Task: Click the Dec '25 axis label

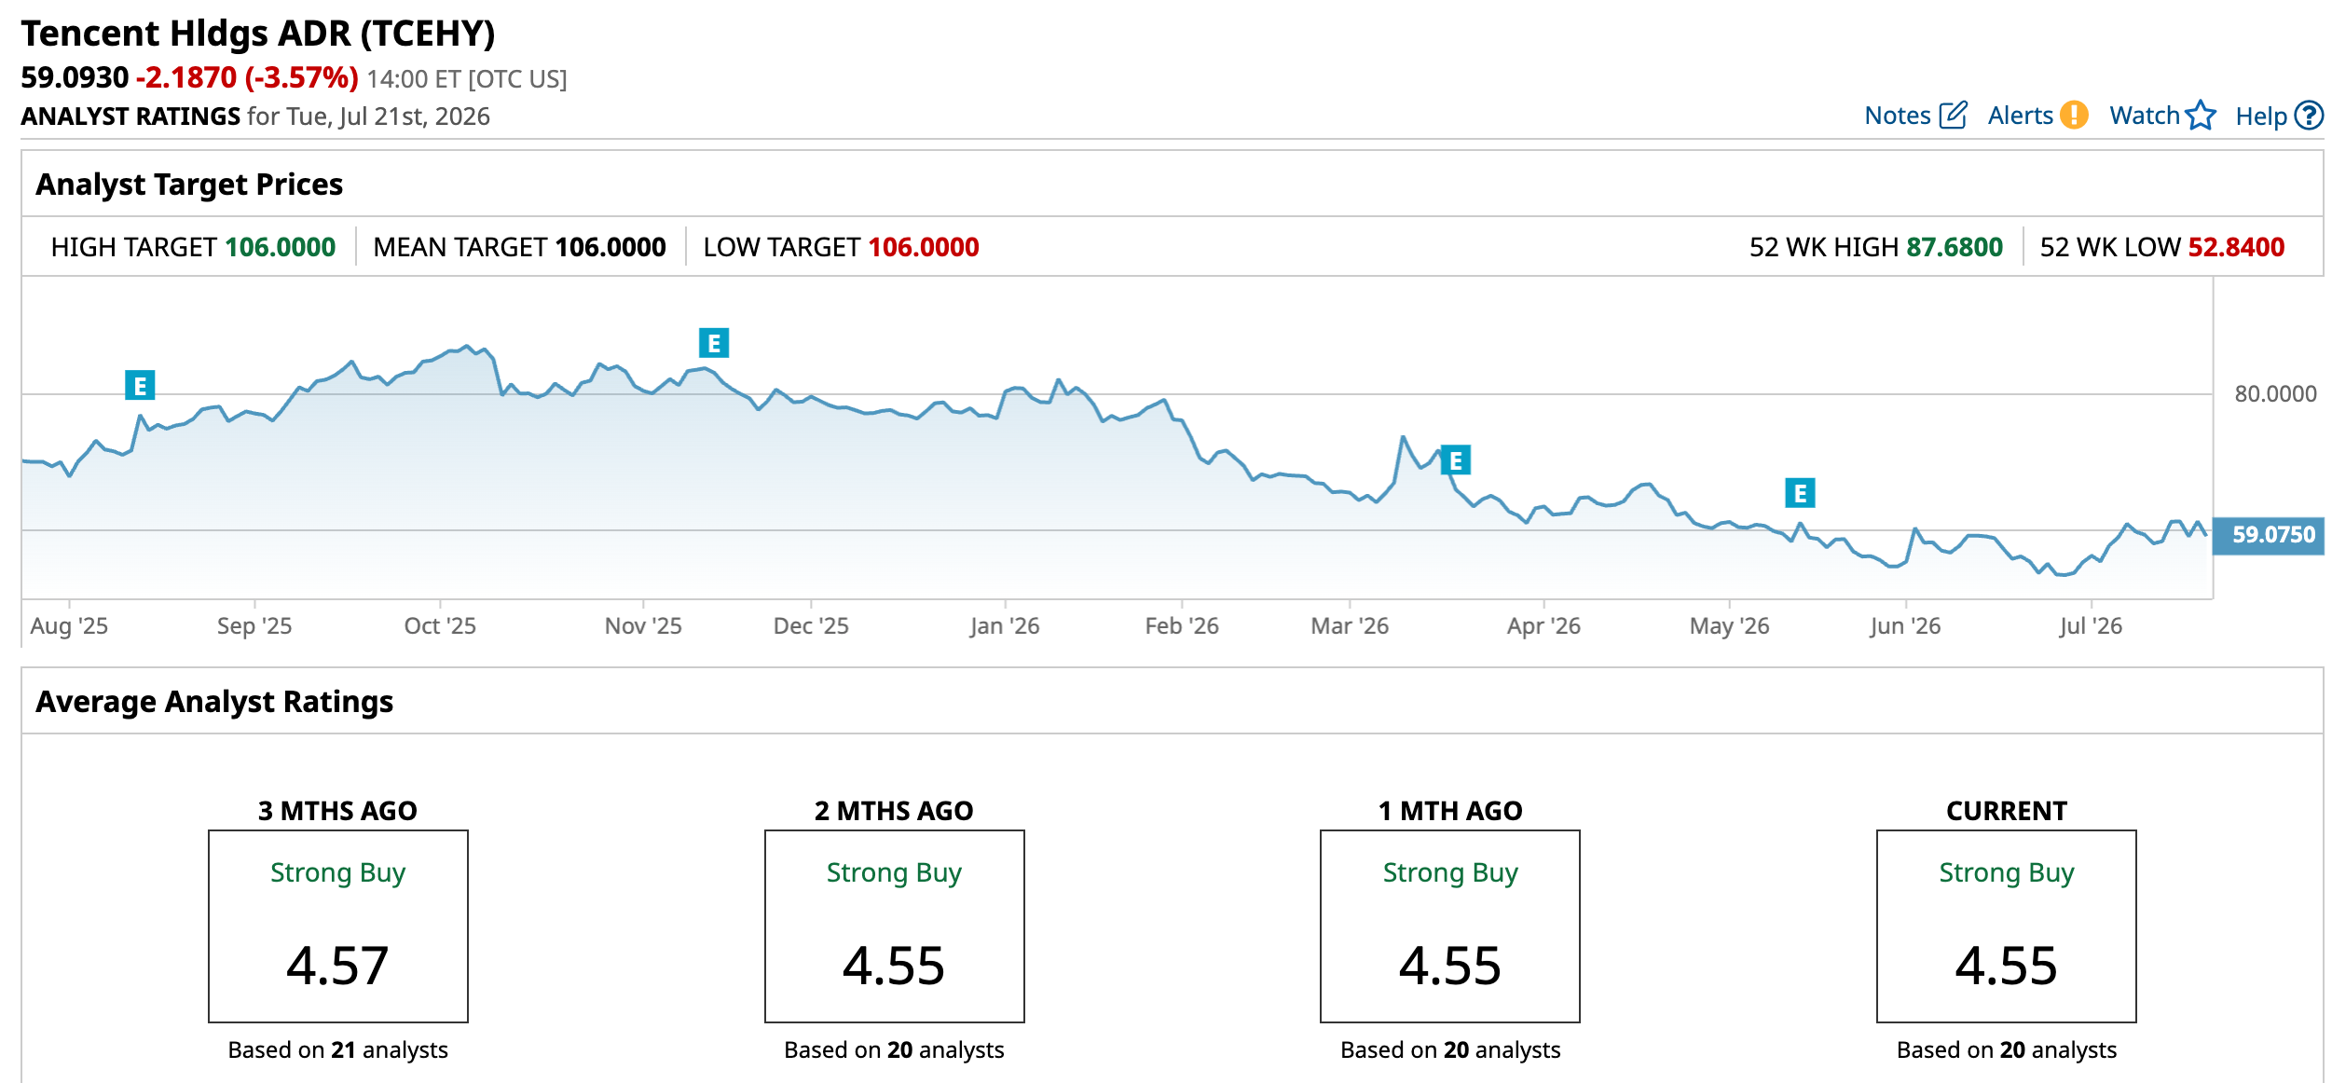Action: point(811,625)
